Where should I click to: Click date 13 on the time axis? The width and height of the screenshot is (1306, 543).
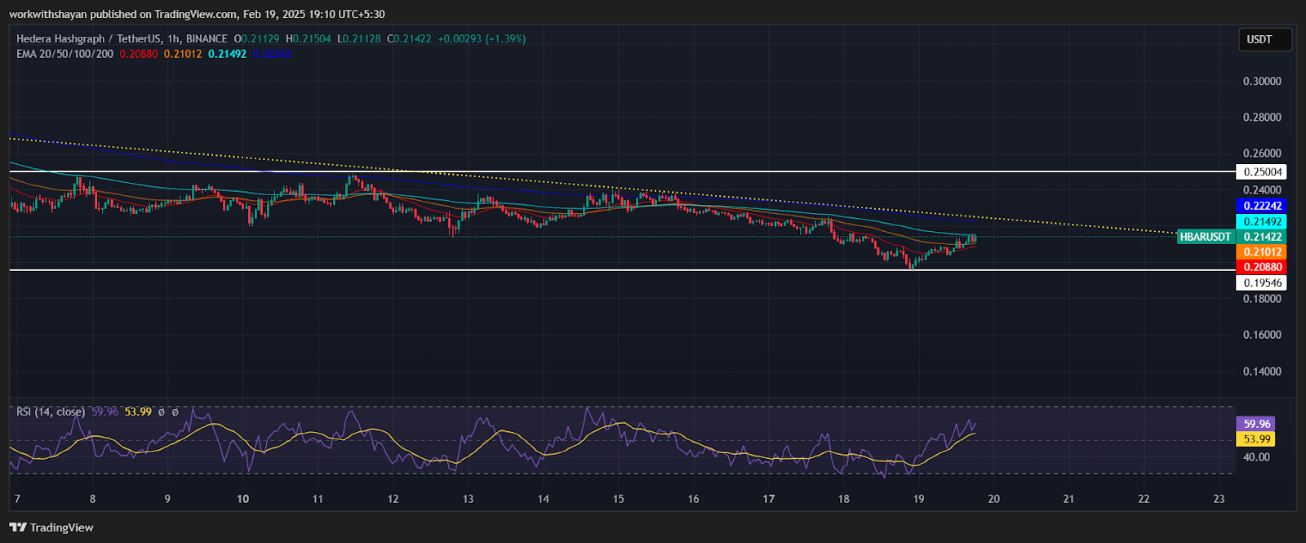coord(468,499)
